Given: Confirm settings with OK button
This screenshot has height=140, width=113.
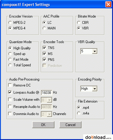Looking at the screenshot, I should tap(43, 125).
